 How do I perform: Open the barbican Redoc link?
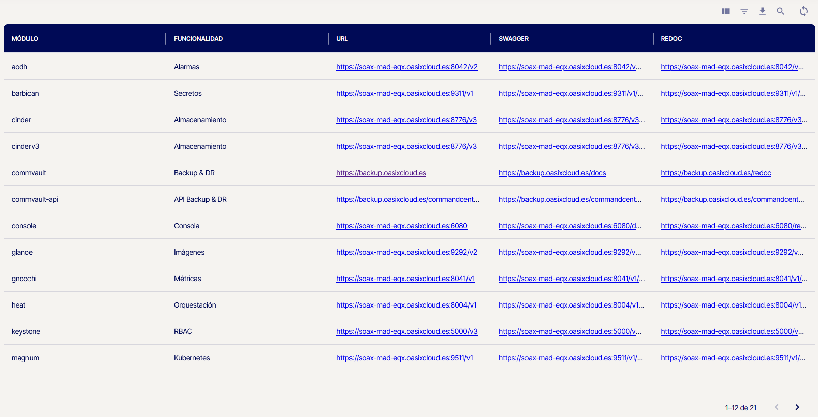[x=733, y=93]
